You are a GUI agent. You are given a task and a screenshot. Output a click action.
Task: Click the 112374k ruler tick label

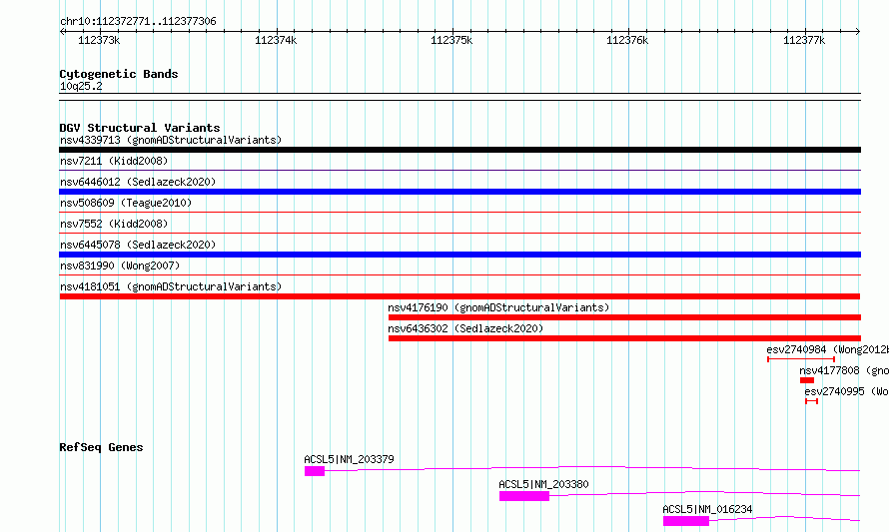276,40
